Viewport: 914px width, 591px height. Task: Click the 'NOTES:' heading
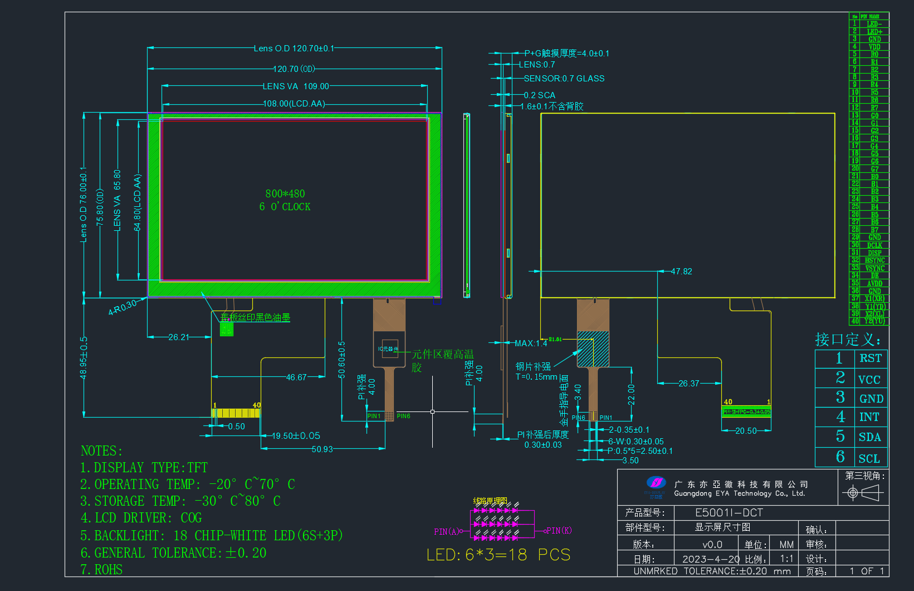[x=101, y=451]
